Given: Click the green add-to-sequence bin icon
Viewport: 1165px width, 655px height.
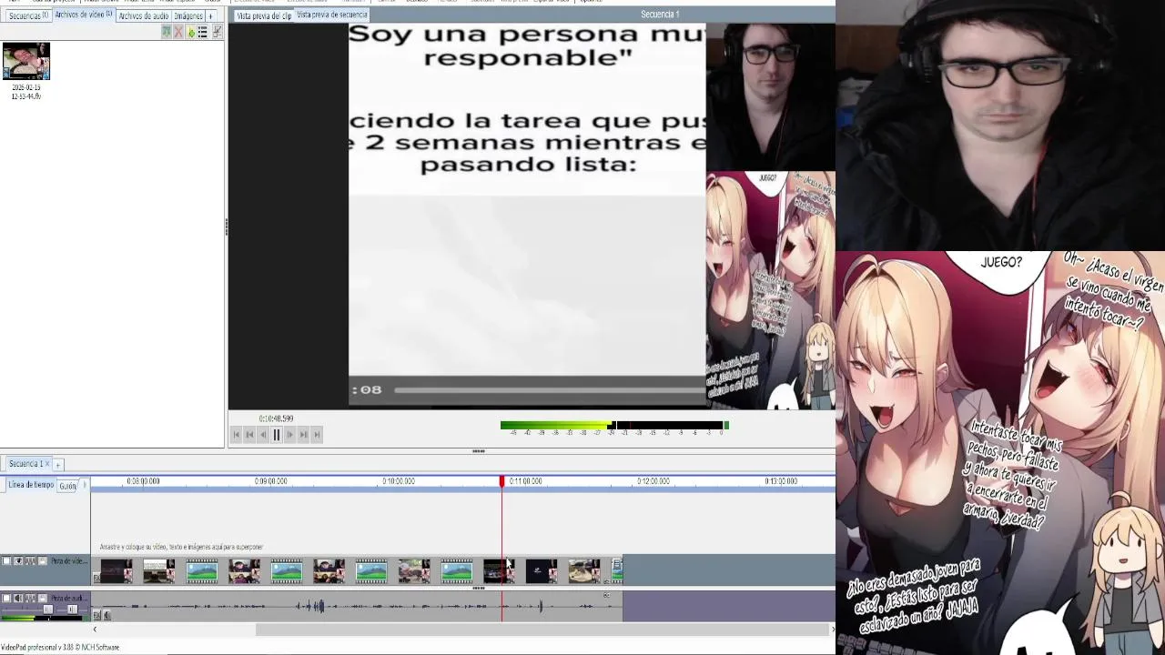Looking at the screenshot, I should click(x=167, y=32).
